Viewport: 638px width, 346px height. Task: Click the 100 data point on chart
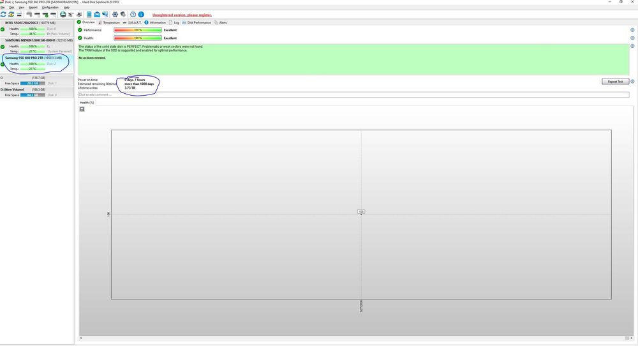(361, 212)
